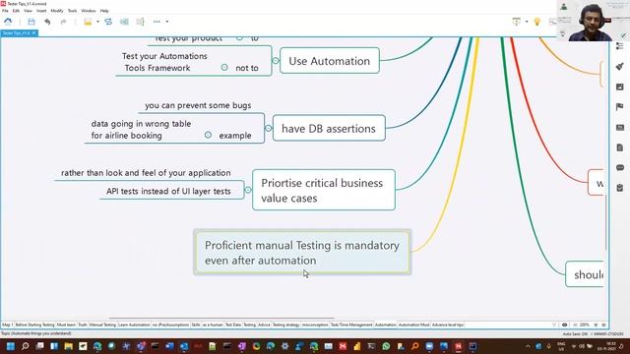Switch to Advance level tips sheet tab
The image size is (630, 354).
(x=448, y=324)
